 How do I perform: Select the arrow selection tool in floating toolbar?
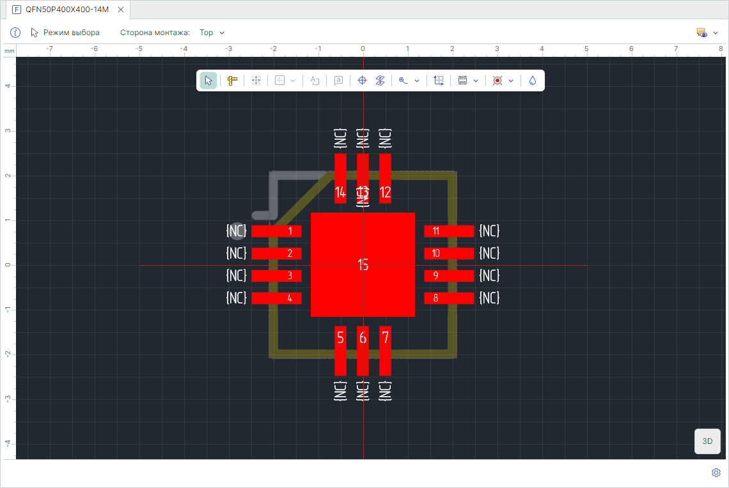(208, 80)
